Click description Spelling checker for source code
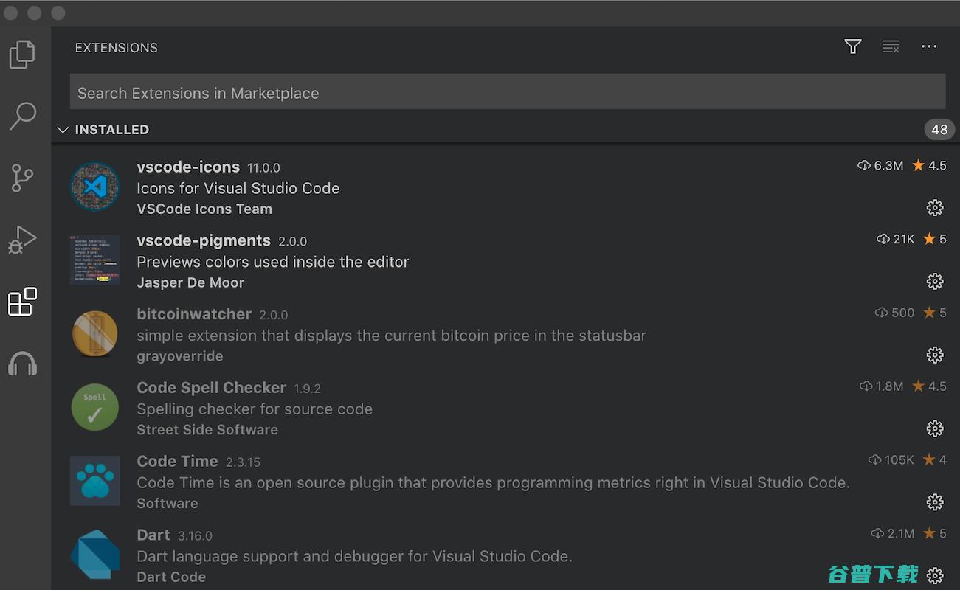The height and width of the screenshot is (590, 960). pyautogui.click(x=255, y=409)
